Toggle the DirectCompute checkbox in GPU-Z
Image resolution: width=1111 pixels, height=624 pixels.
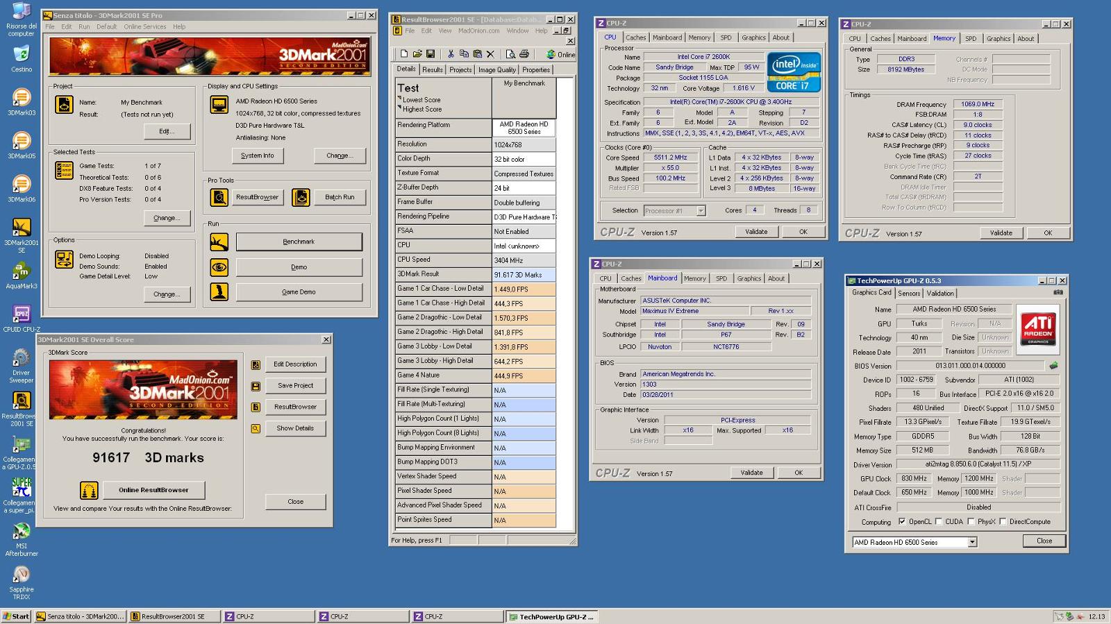(x=1003, y=521)
